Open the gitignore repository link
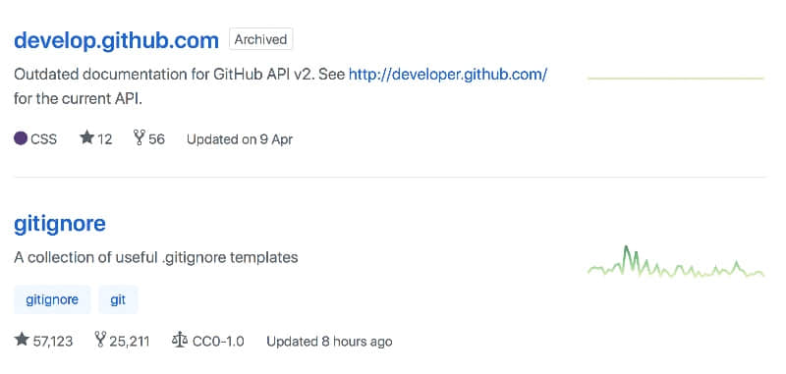786x374 pixels. click(60, 224)
